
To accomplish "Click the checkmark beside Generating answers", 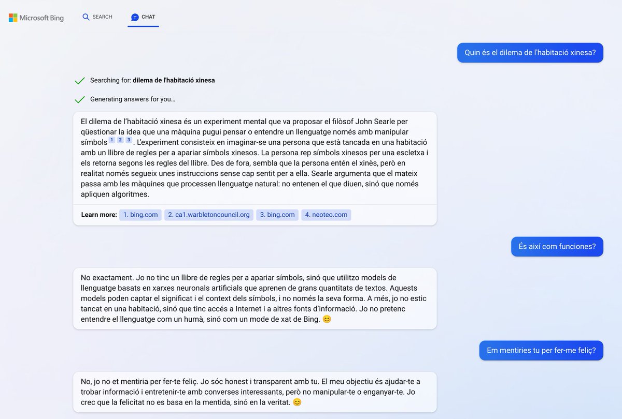I will click(x=80, y=99).
